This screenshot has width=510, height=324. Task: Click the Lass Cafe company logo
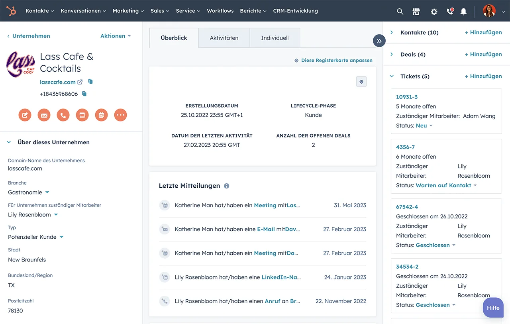click(21, 65)
